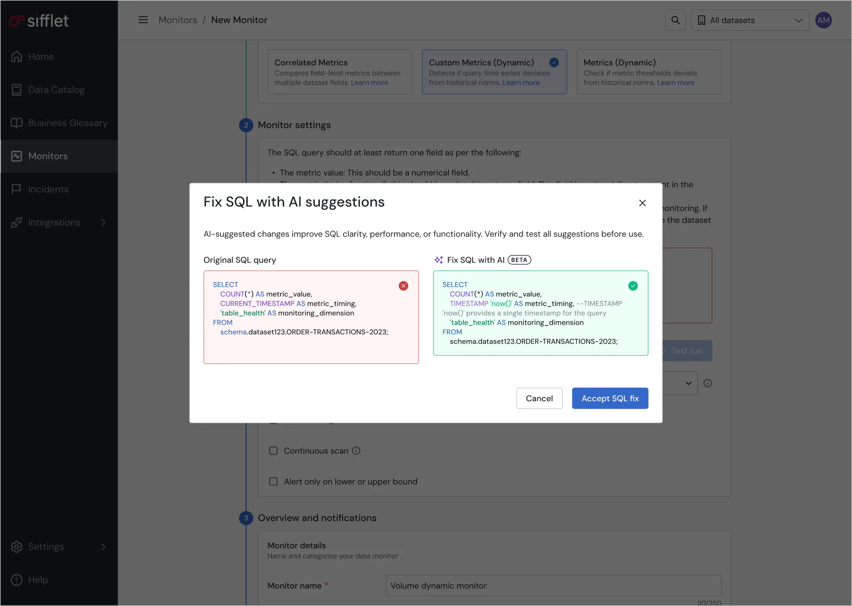This screenshot has width=852, height=606.
Task: Open Monitors in the sidebar
Action: click(59, 156)
